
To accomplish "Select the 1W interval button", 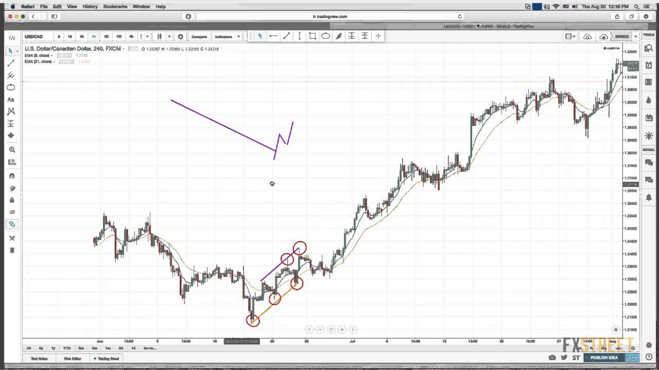I will 119,36.
